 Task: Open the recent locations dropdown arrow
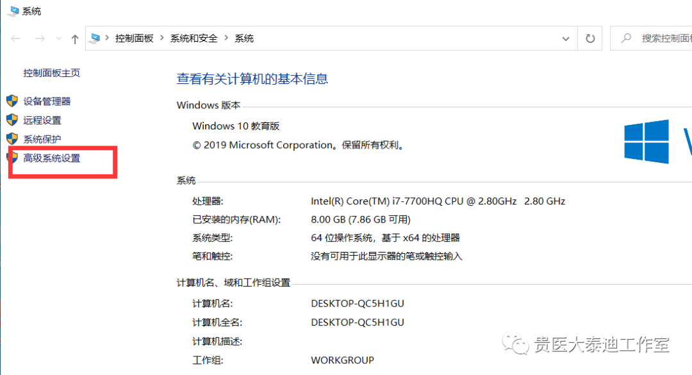tap(59, 39)
